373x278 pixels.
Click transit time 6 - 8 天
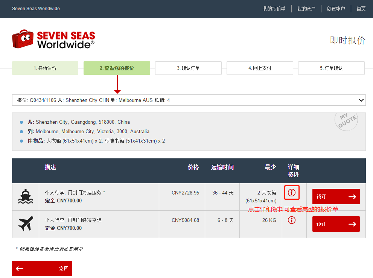pyautogui.click(x=225, y=220)
